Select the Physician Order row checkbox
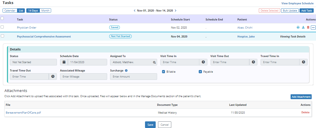Image resolution: width=316 pixels, height=128 pixels. (x=2, y=27)
